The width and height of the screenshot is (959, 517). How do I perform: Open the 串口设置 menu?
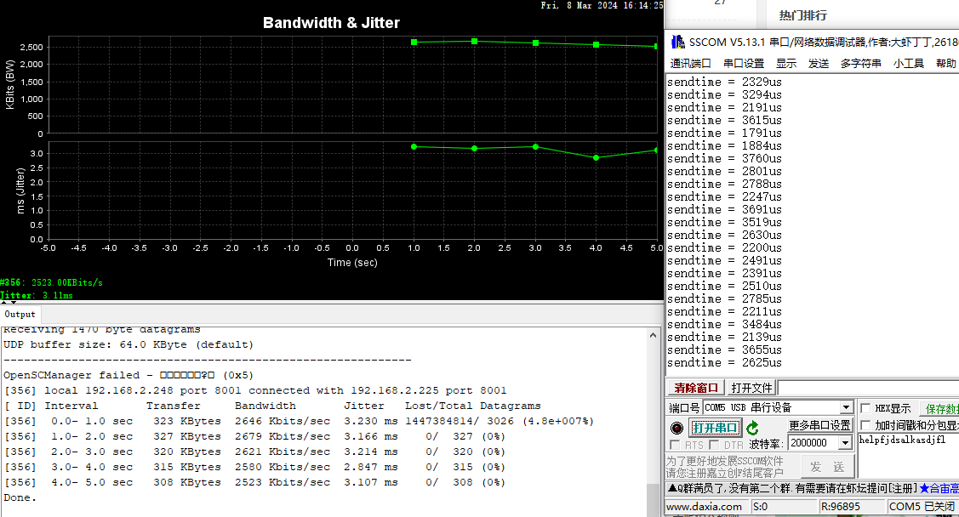[x=744, y=64]
